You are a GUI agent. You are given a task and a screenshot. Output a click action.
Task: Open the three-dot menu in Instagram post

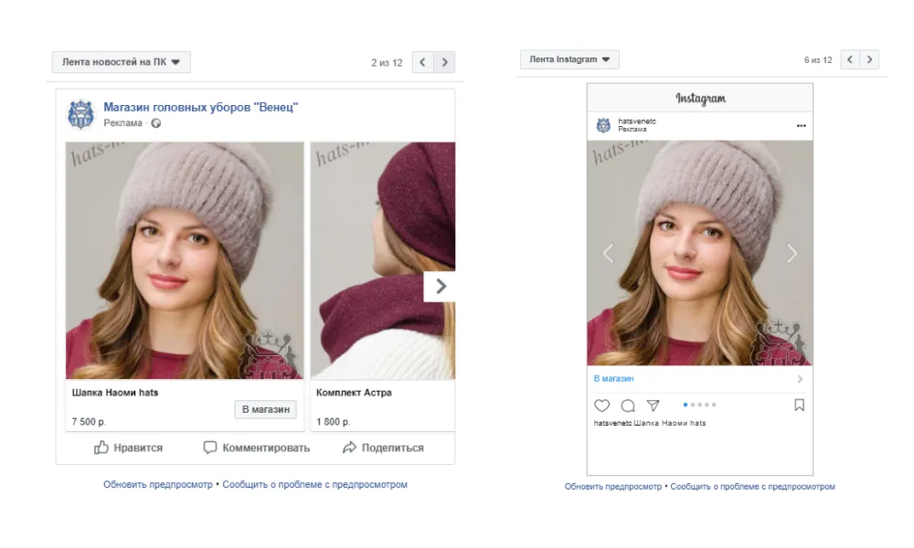(x=802, y=126)
